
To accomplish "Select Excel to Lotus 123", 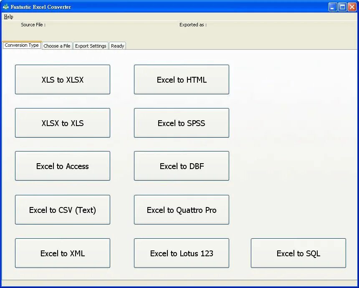I will click(x=182, y=253).
